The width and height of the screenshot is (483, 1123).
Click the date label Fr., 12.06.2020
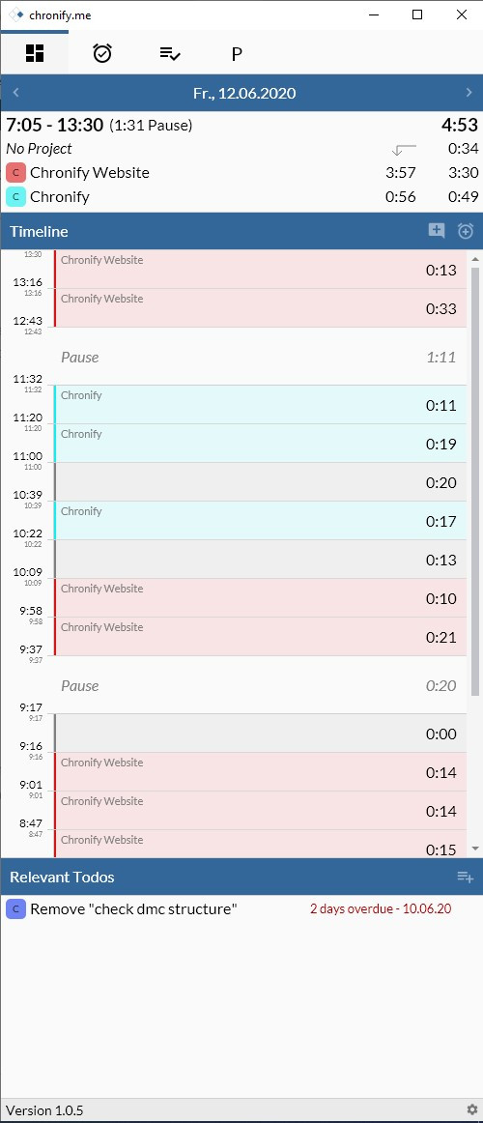[x=244, y=93]
